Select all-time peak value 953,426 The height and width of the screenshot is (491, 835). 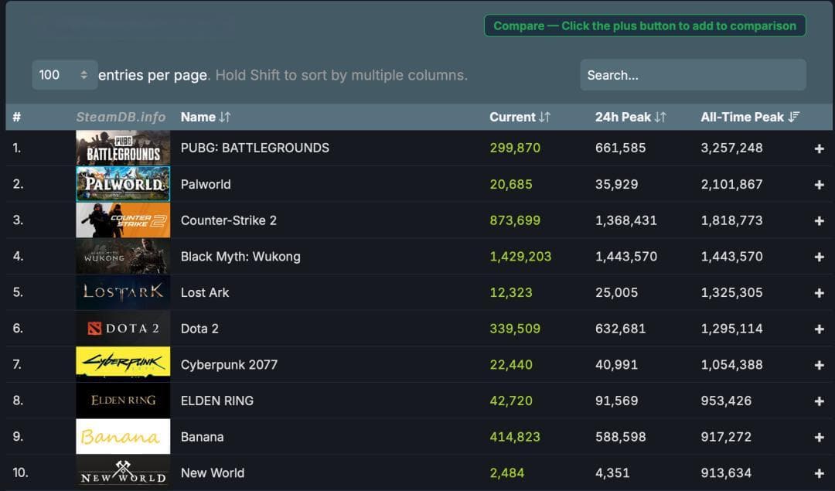[x=726, y=401]
